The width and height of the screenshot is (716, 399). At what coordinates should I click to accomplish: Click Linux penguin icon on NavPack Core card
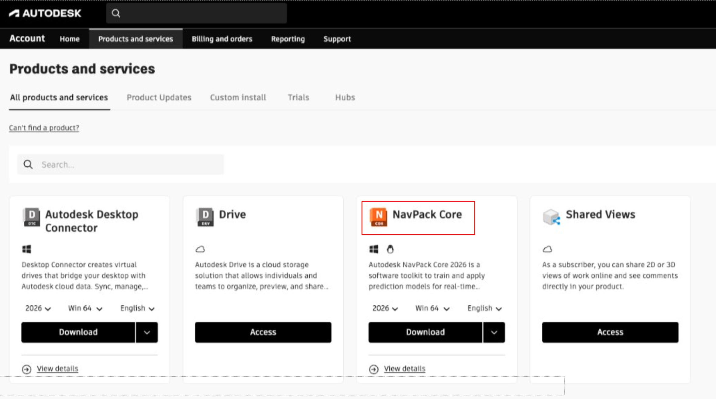pyautogui.click(x=390, y=249)
